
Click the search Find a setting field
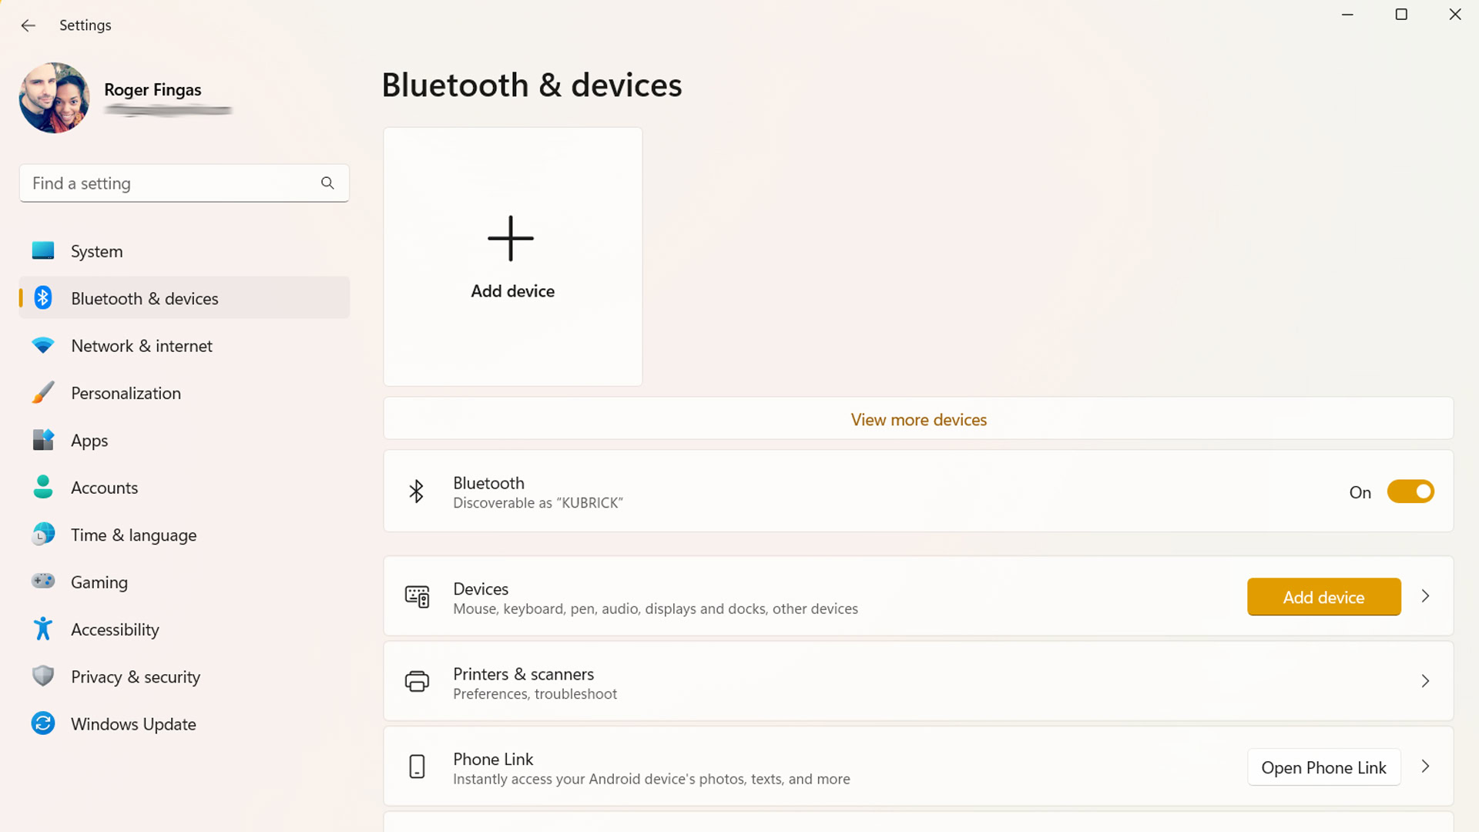(x=184, y=183)
